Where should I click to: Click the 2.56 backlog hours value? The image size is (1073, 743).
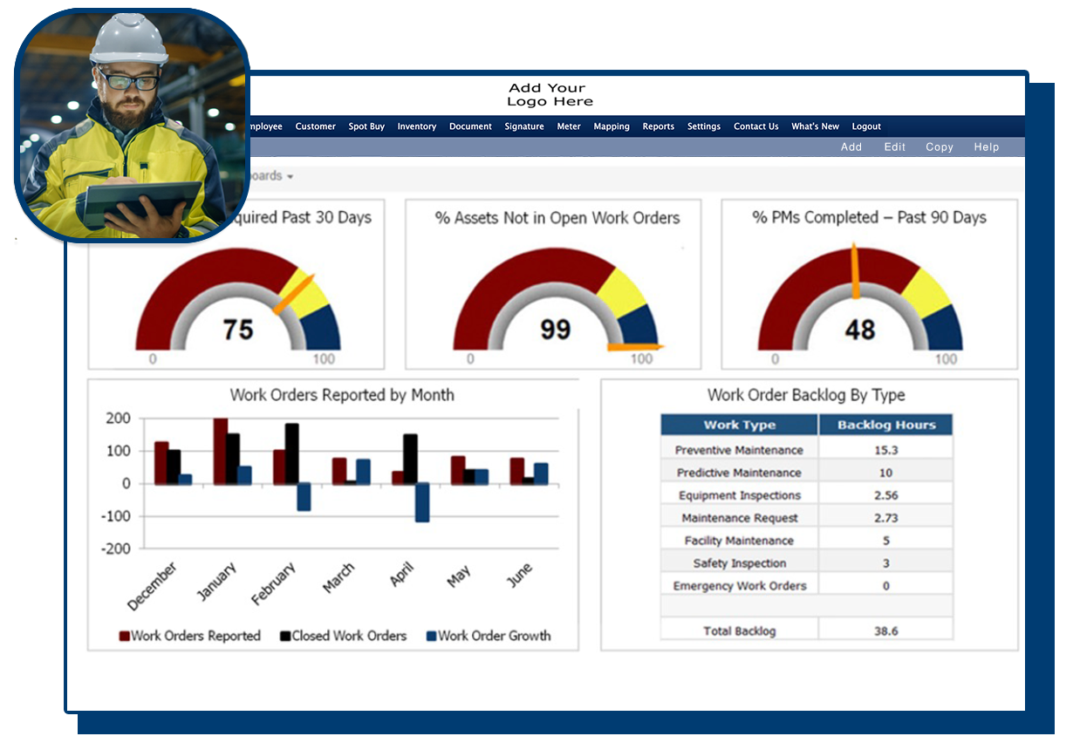click(x=885, y=495)
